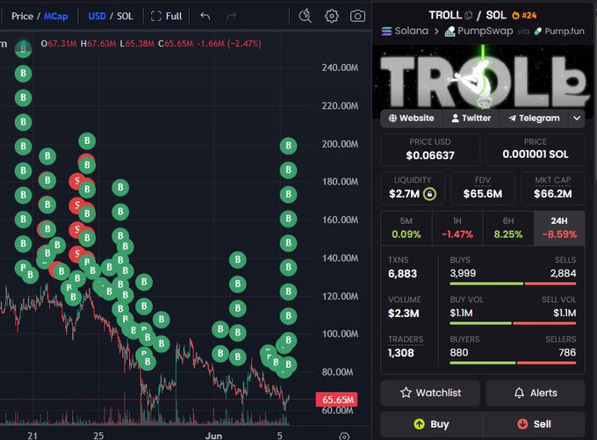Click the TRADERS 1,308 value
The image size is (597, 440).
click(x=401, y=353)
